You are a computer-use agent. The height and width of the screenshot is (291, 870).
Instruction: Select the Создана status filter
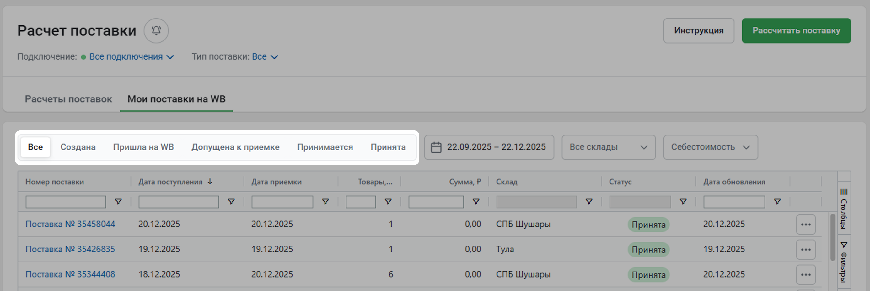coord(78,147)
